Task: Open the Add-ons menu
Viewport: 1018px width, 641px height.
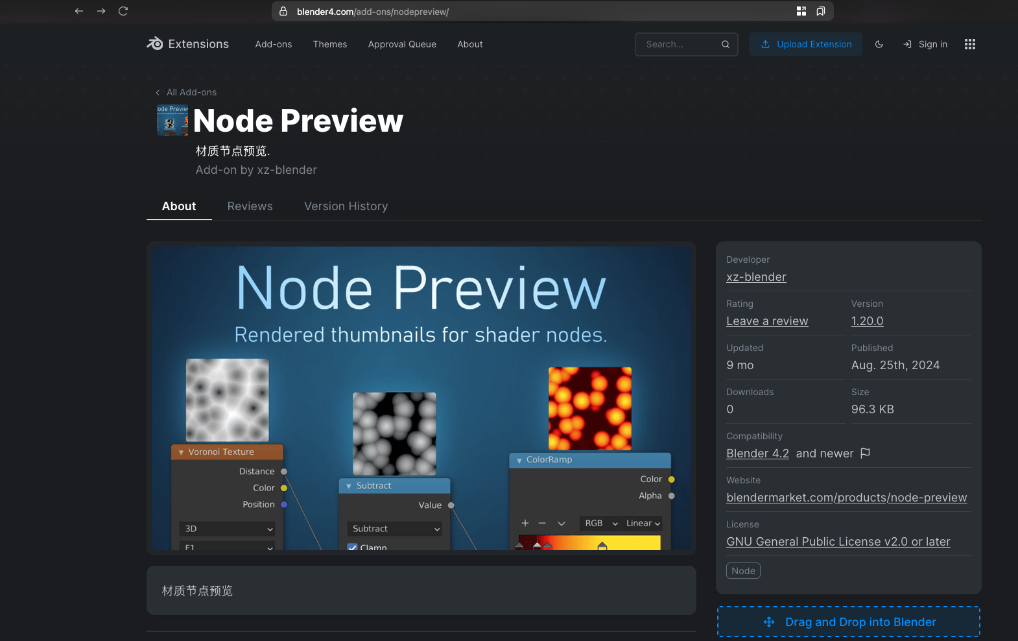Action: click(x=274, y=44)
